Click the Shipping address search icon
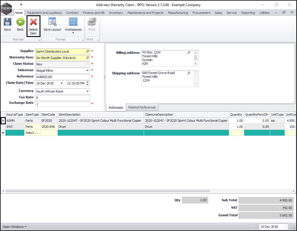This screenshot has width=297, height=231. pyautogui.click(x=189, y=73)
